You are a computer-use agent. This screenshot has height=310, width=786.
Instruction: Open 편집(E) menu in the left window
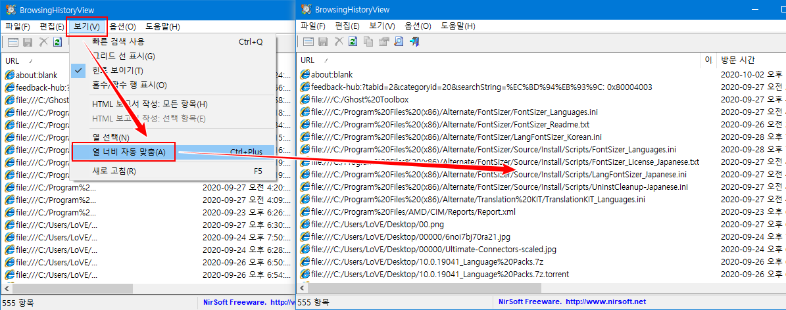click(52, 26)
